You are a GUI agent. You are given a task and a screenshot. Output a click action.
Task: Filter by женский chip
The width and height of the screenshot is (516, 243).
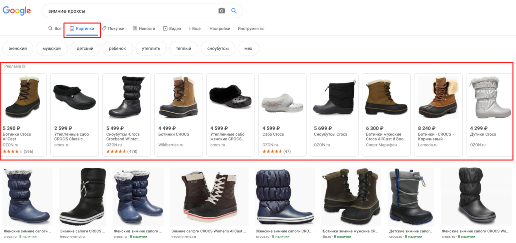click(x=18, y=48)
